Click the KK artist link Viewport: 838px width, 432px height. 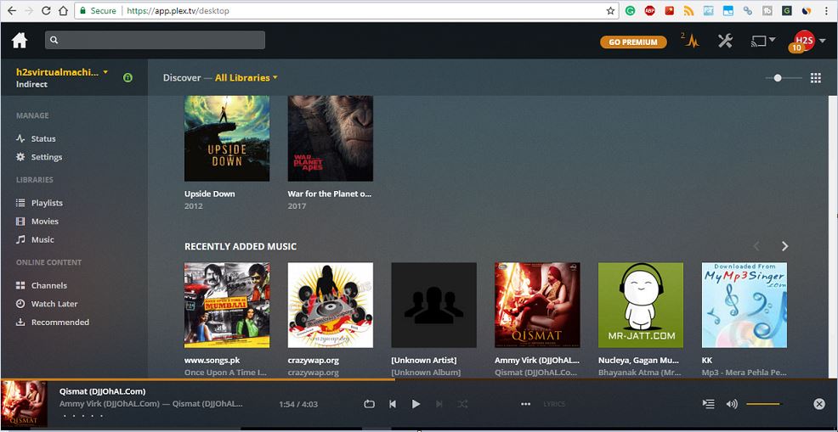pyautogui.click(x=706, y=361)
